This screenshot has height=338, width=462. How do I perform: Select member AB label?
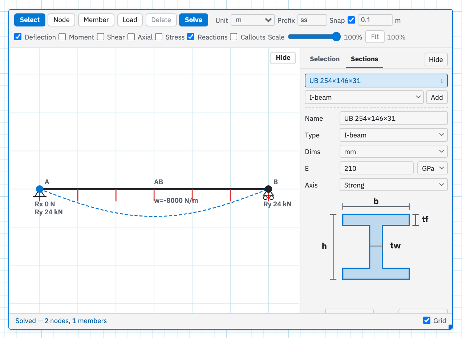click(158, 182)
